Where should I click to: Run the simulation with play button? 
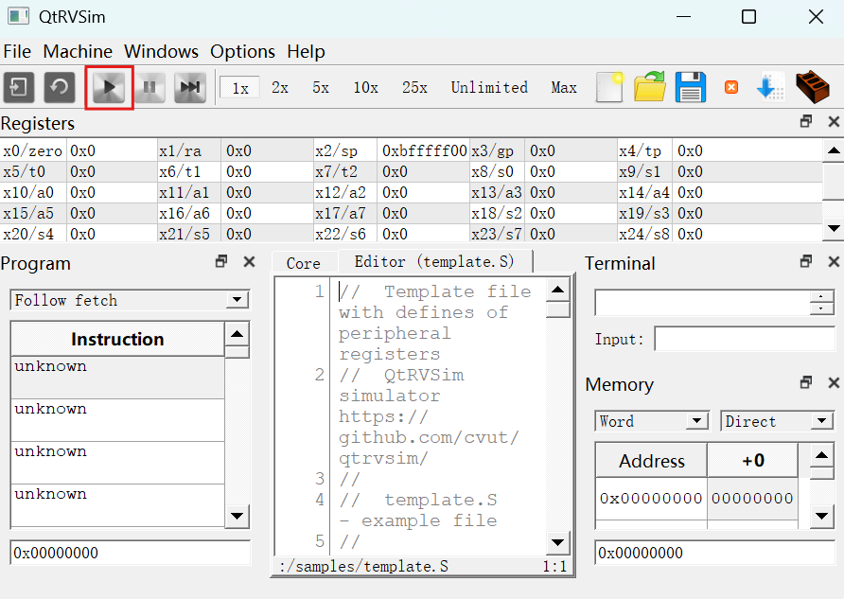click(x=109, y=87)
